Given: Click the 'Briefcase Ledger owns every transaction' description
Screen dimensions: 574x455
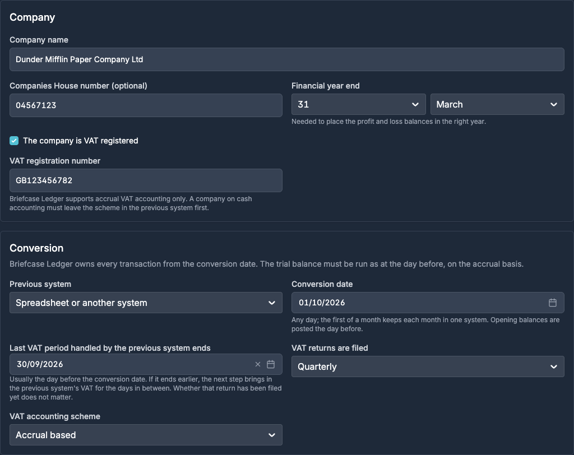Looking at the screenshot, I should pos(266,264).
